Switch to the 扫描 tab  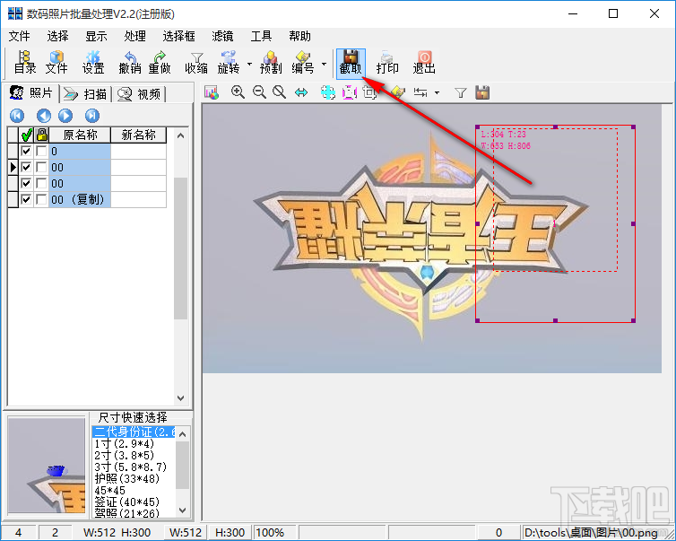85,94
